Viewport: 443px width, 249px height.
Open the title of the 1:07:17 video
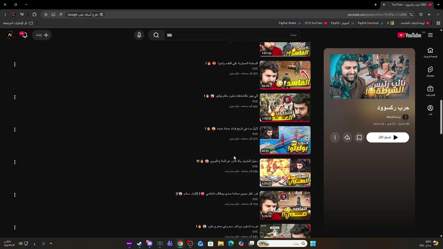tap(227, 161)
